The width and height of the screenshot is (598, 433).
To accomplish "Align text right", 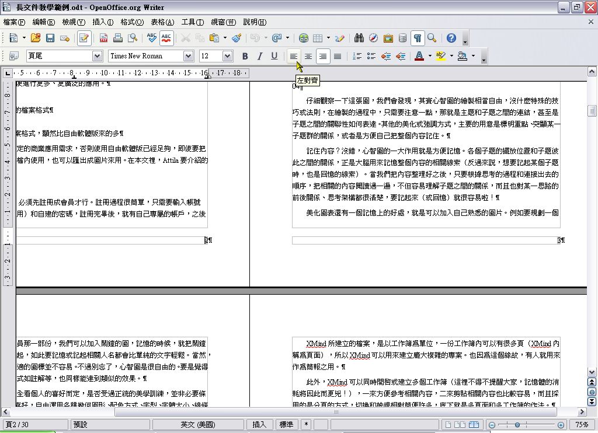I will coord(322,56).
